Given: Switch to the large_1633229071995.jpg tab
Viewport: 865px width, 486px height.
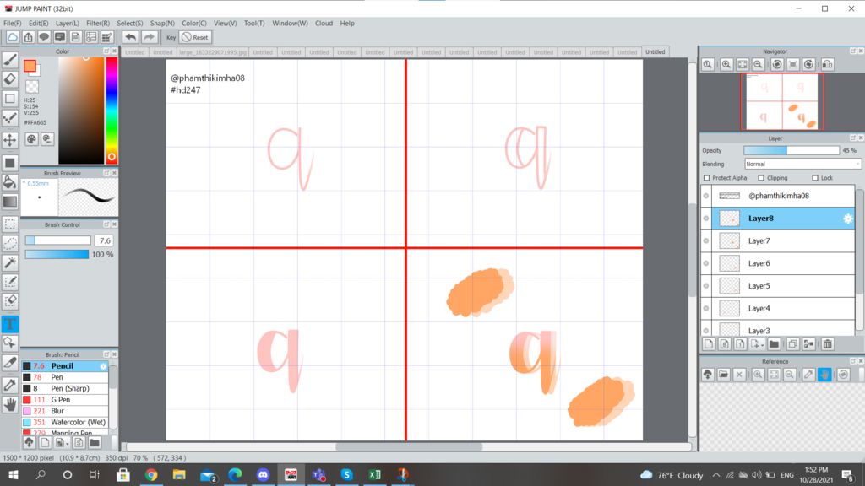Looking at the screenshot, I should click(212, 52).
